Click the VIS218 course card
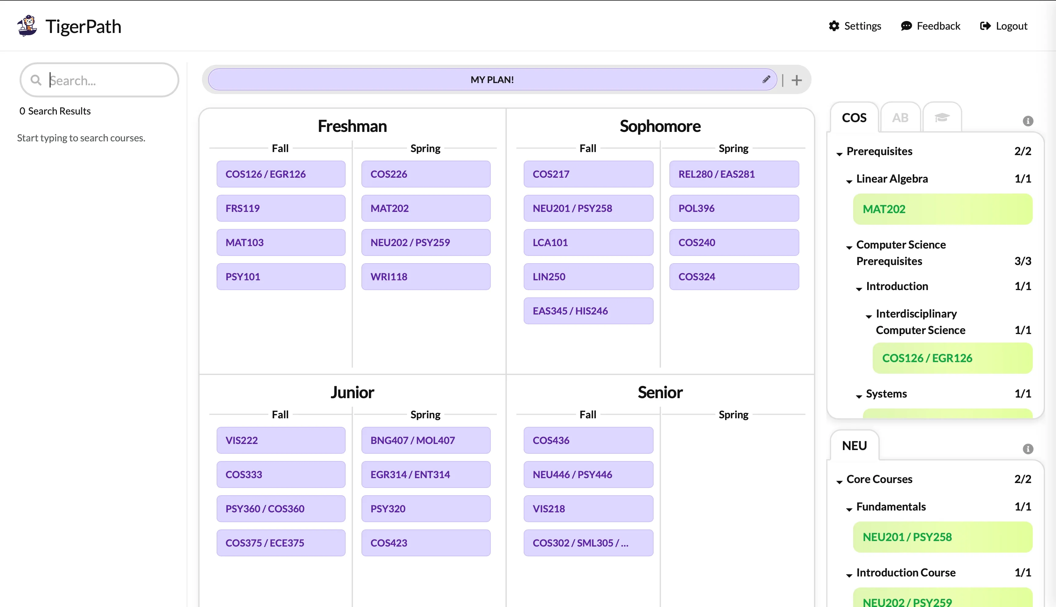1056x607 pixels. [x=588, y=509]
